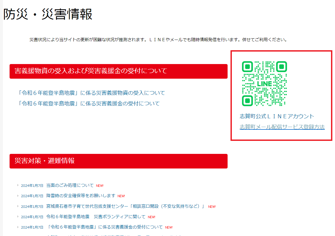335x236 pixels.
Task: Click the red 災害対策・避難情報 header
Action: coord(118,161)
